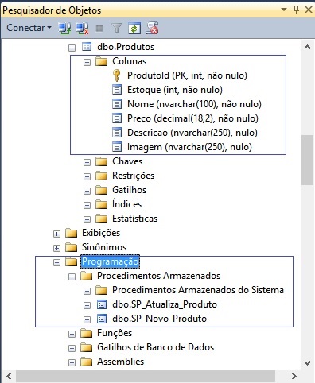315x383 pixels.
Task: Click the Connect Object Explorer toolbar icon
Action: (64, 28)
